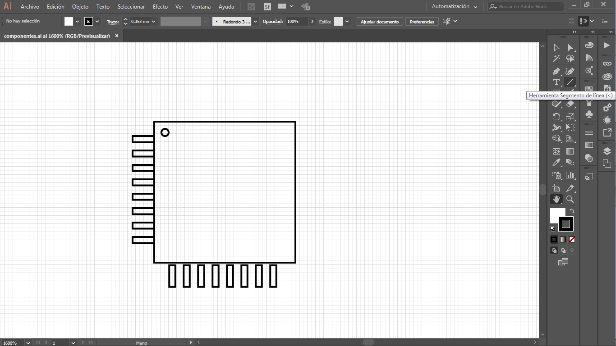
Task: Open the Redondo 3 brush dropdown
Action: coord(256,21)
